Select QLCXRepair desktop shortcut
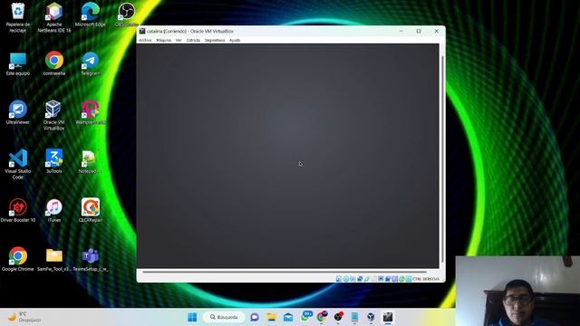The width and height of the screenshot is (580, 326). [x=91, y=210]
